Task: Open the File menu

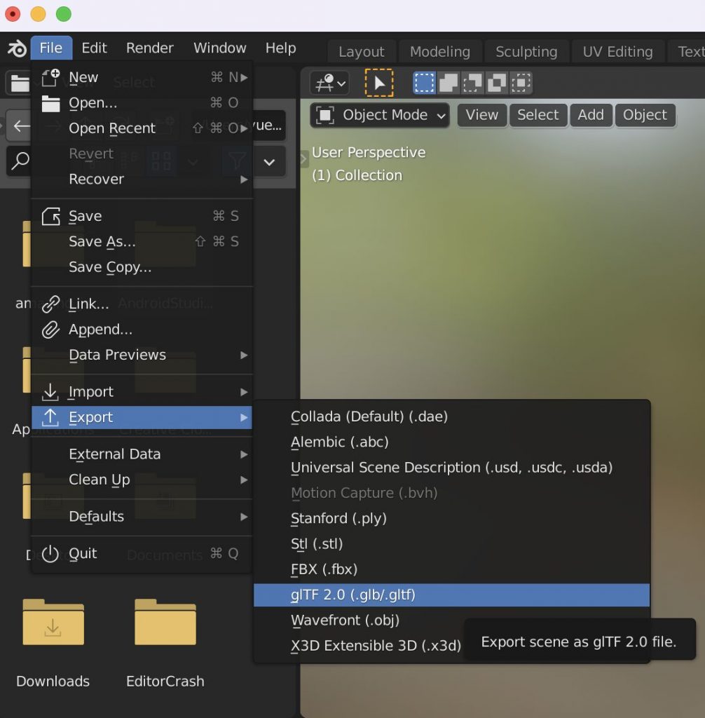Action: 51,48
